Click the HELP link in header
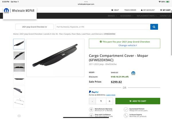172x119 pixels. 115,10
